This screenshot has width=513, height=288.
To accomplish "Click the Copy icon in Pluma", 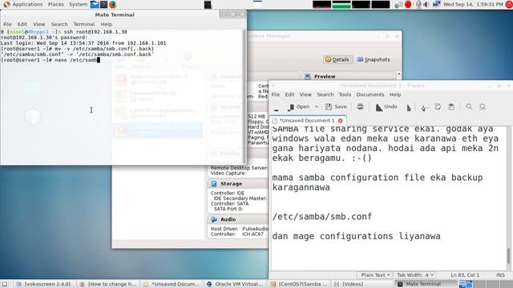I will tap(438, 106).
